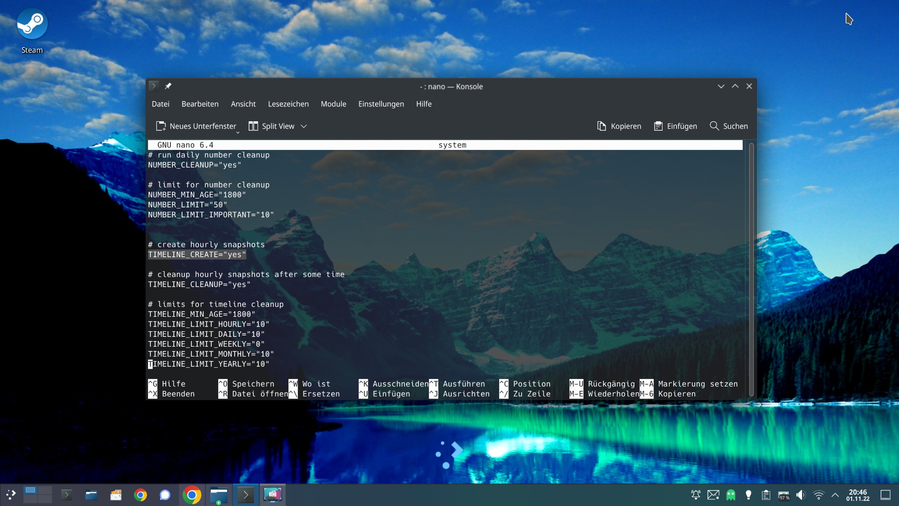Select the Suchen magnifier icon
This screenshot has width=899, height=506.
click(715, 126)
